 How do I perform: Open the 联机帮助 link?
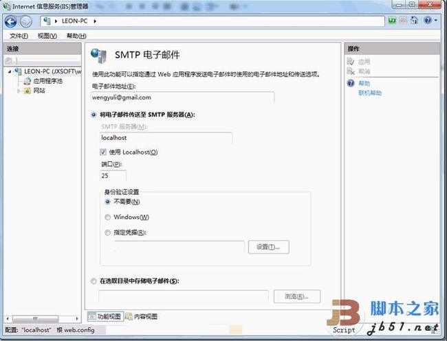click(370, 93)
